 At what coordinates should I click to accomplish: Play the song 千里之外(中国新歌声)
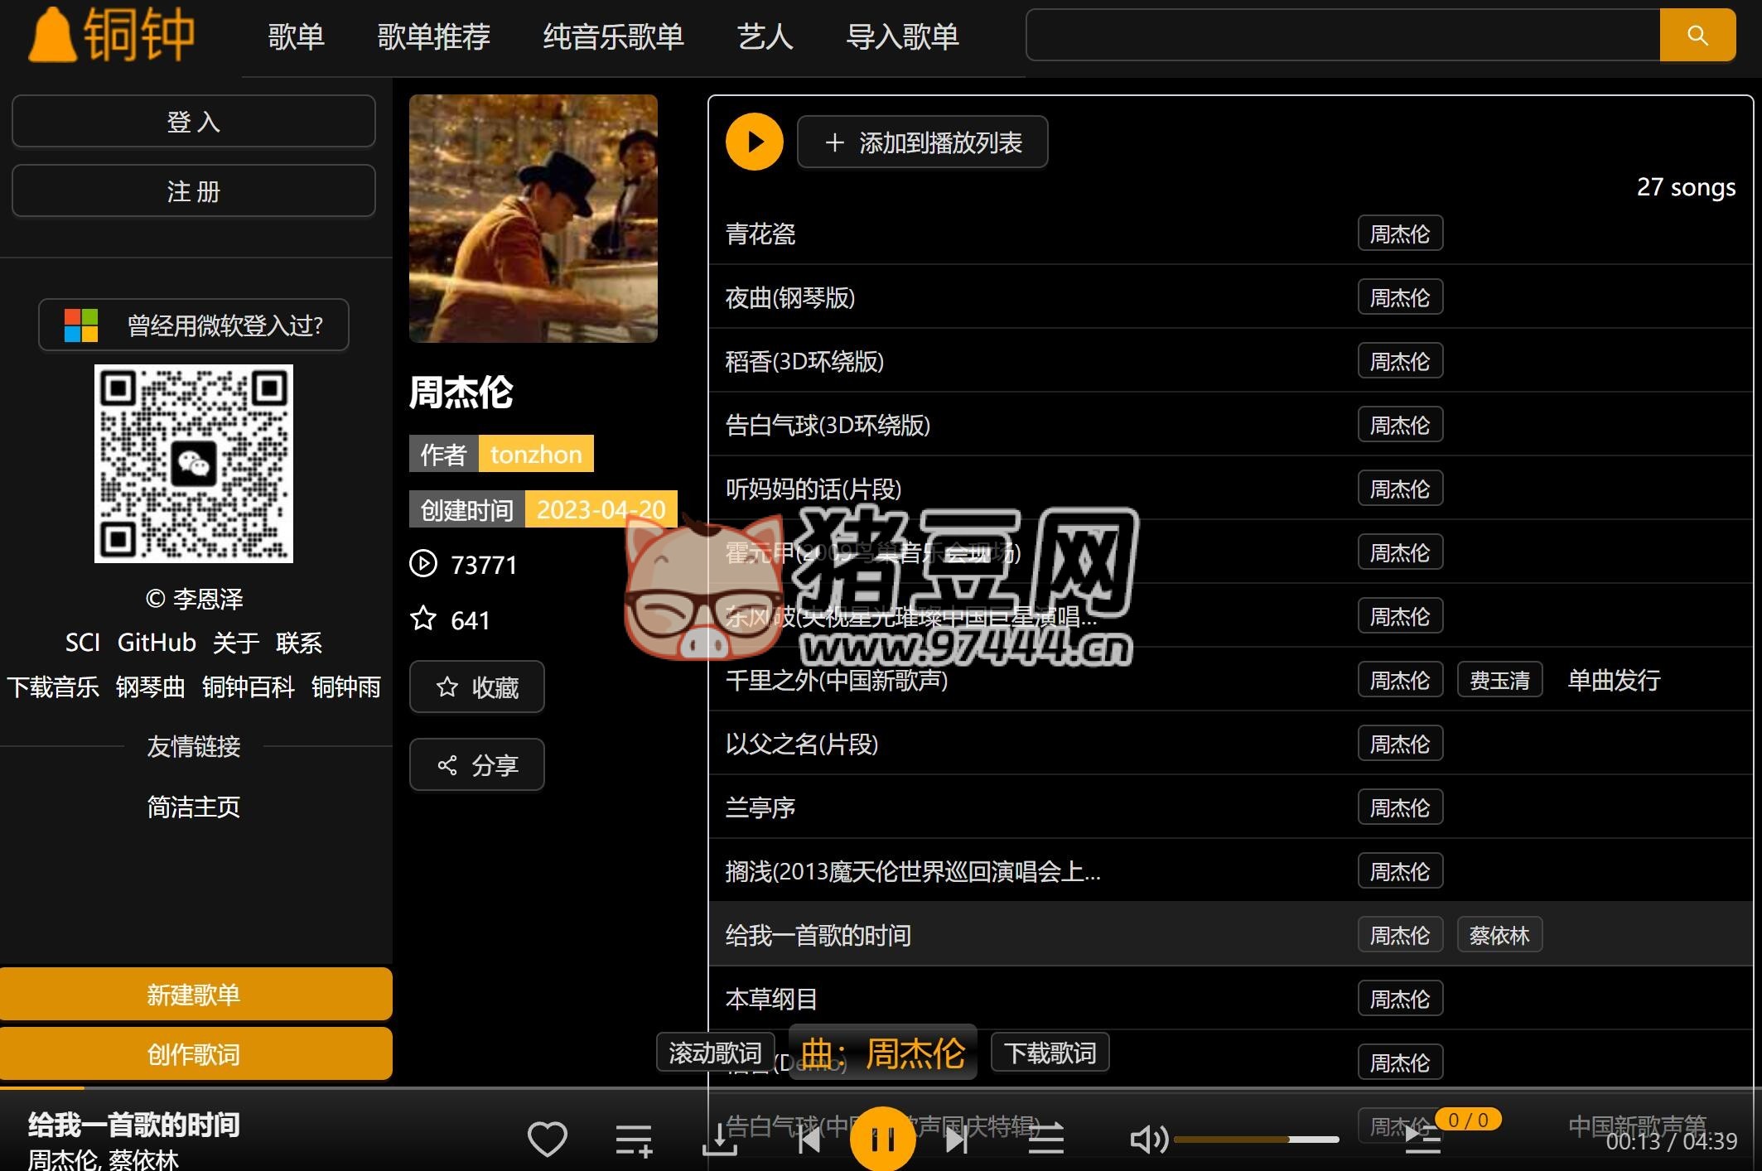pyautogui.click(x=837, y=680)
